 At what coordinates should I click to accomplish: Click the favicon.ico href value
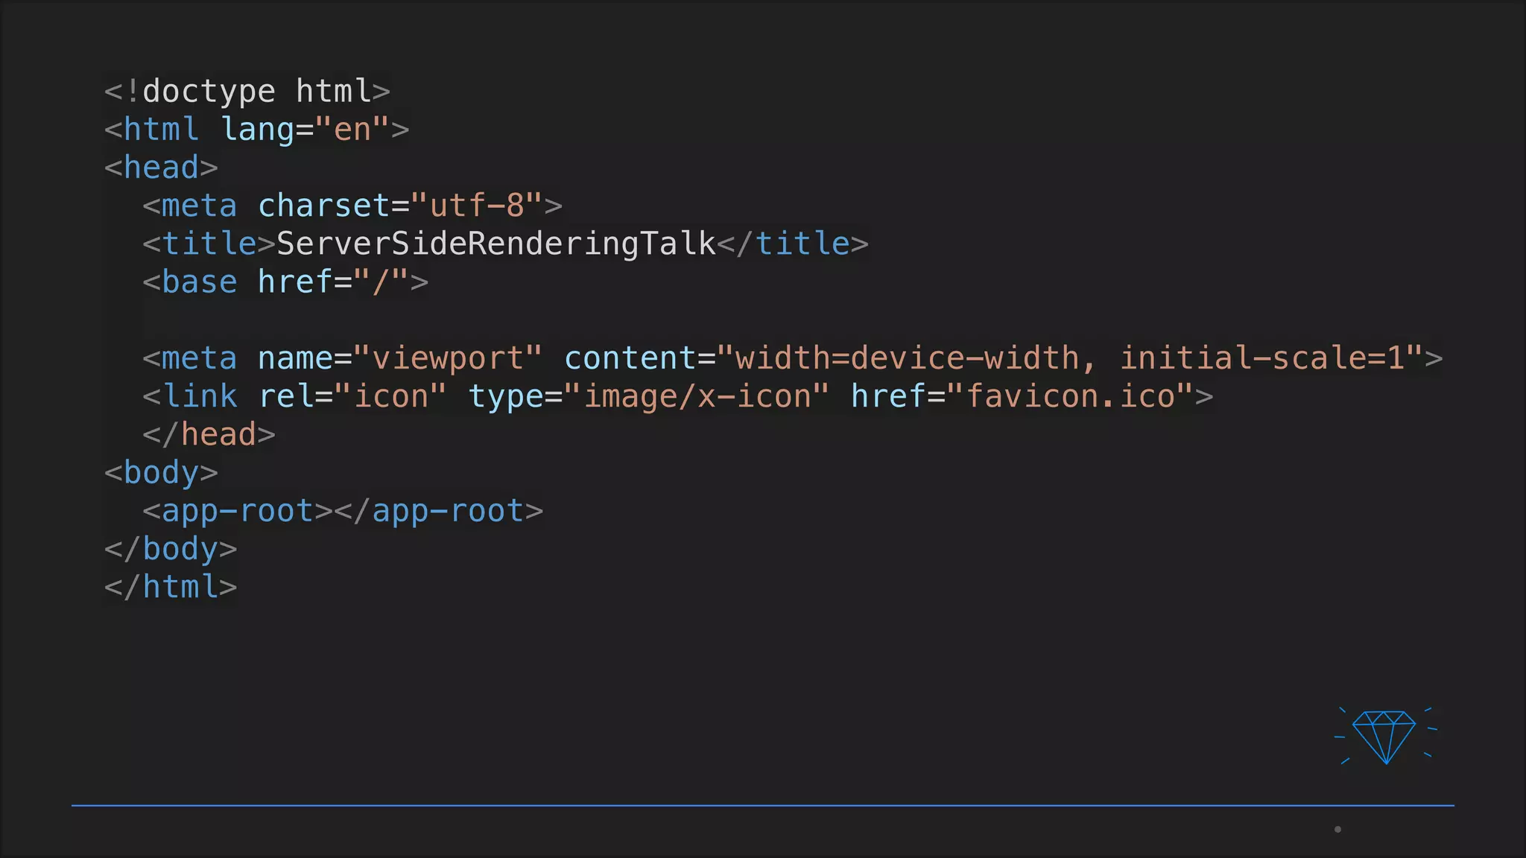coord(1070,396)
